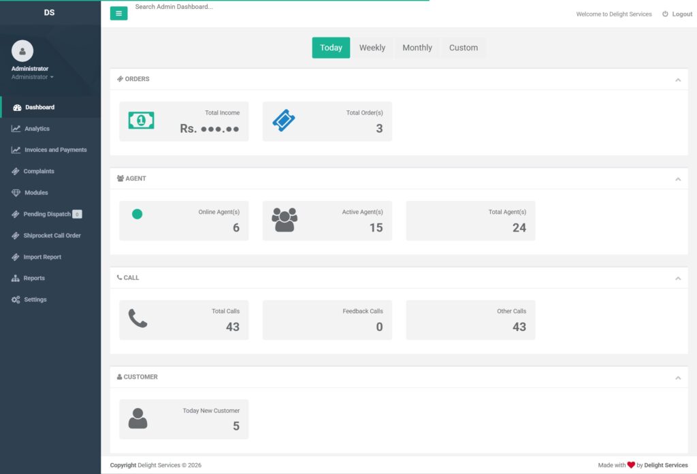Open Import Report menu item
The image size is (697, 474).
(x=50, y=257)
